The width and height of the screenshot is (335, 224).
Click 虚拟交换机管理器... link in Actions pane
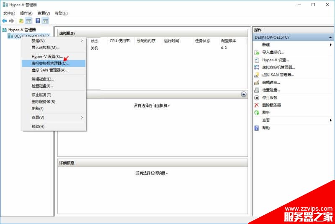pos(278,68)
